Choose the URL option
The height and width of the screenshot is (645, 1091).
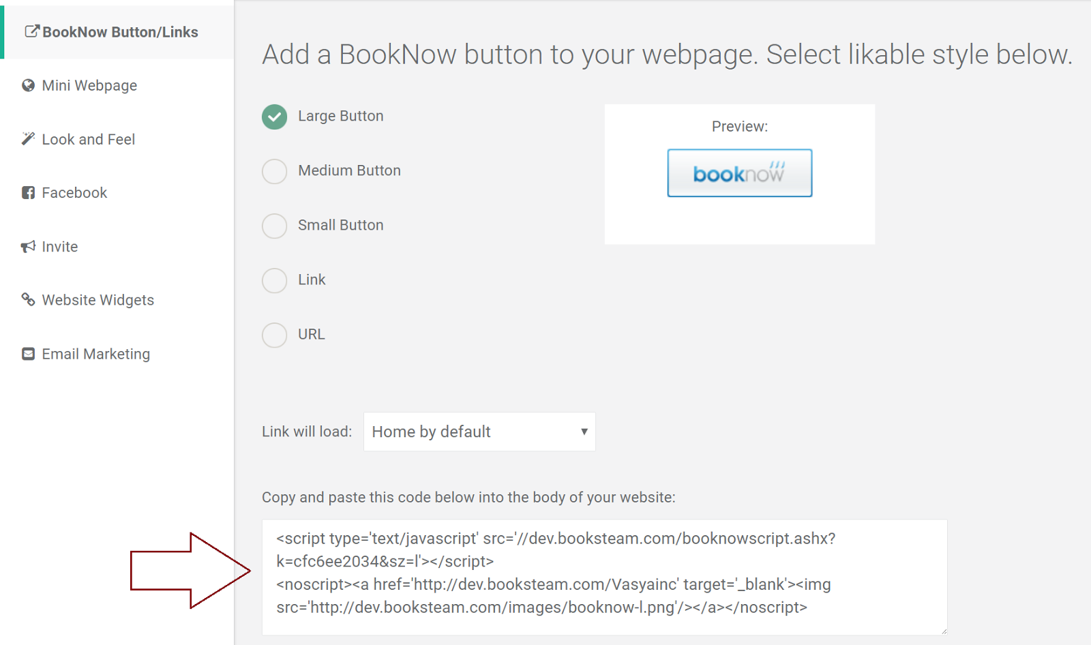coord(274,335)
